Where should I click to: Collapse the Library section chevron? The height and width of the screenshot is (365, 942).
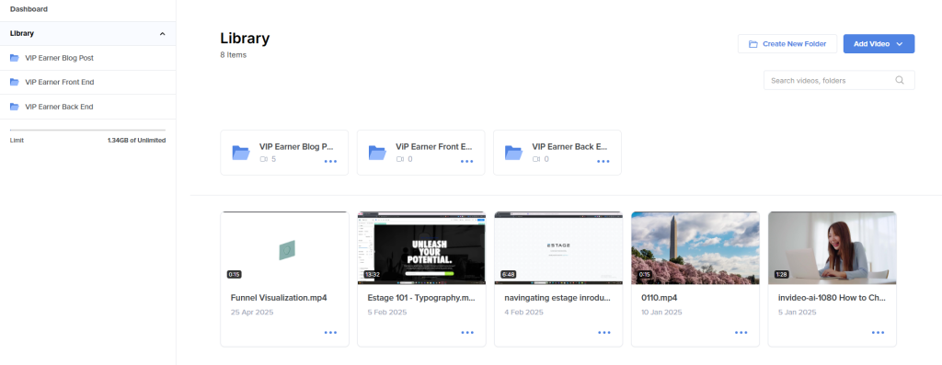coord(162,34)
